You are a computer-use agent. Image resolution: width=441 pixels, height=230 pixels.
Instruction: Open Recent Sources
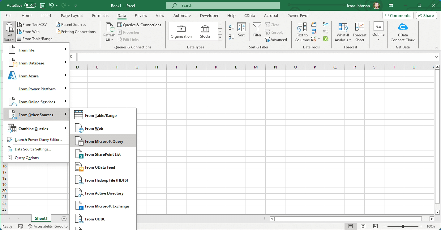[71, 24]
